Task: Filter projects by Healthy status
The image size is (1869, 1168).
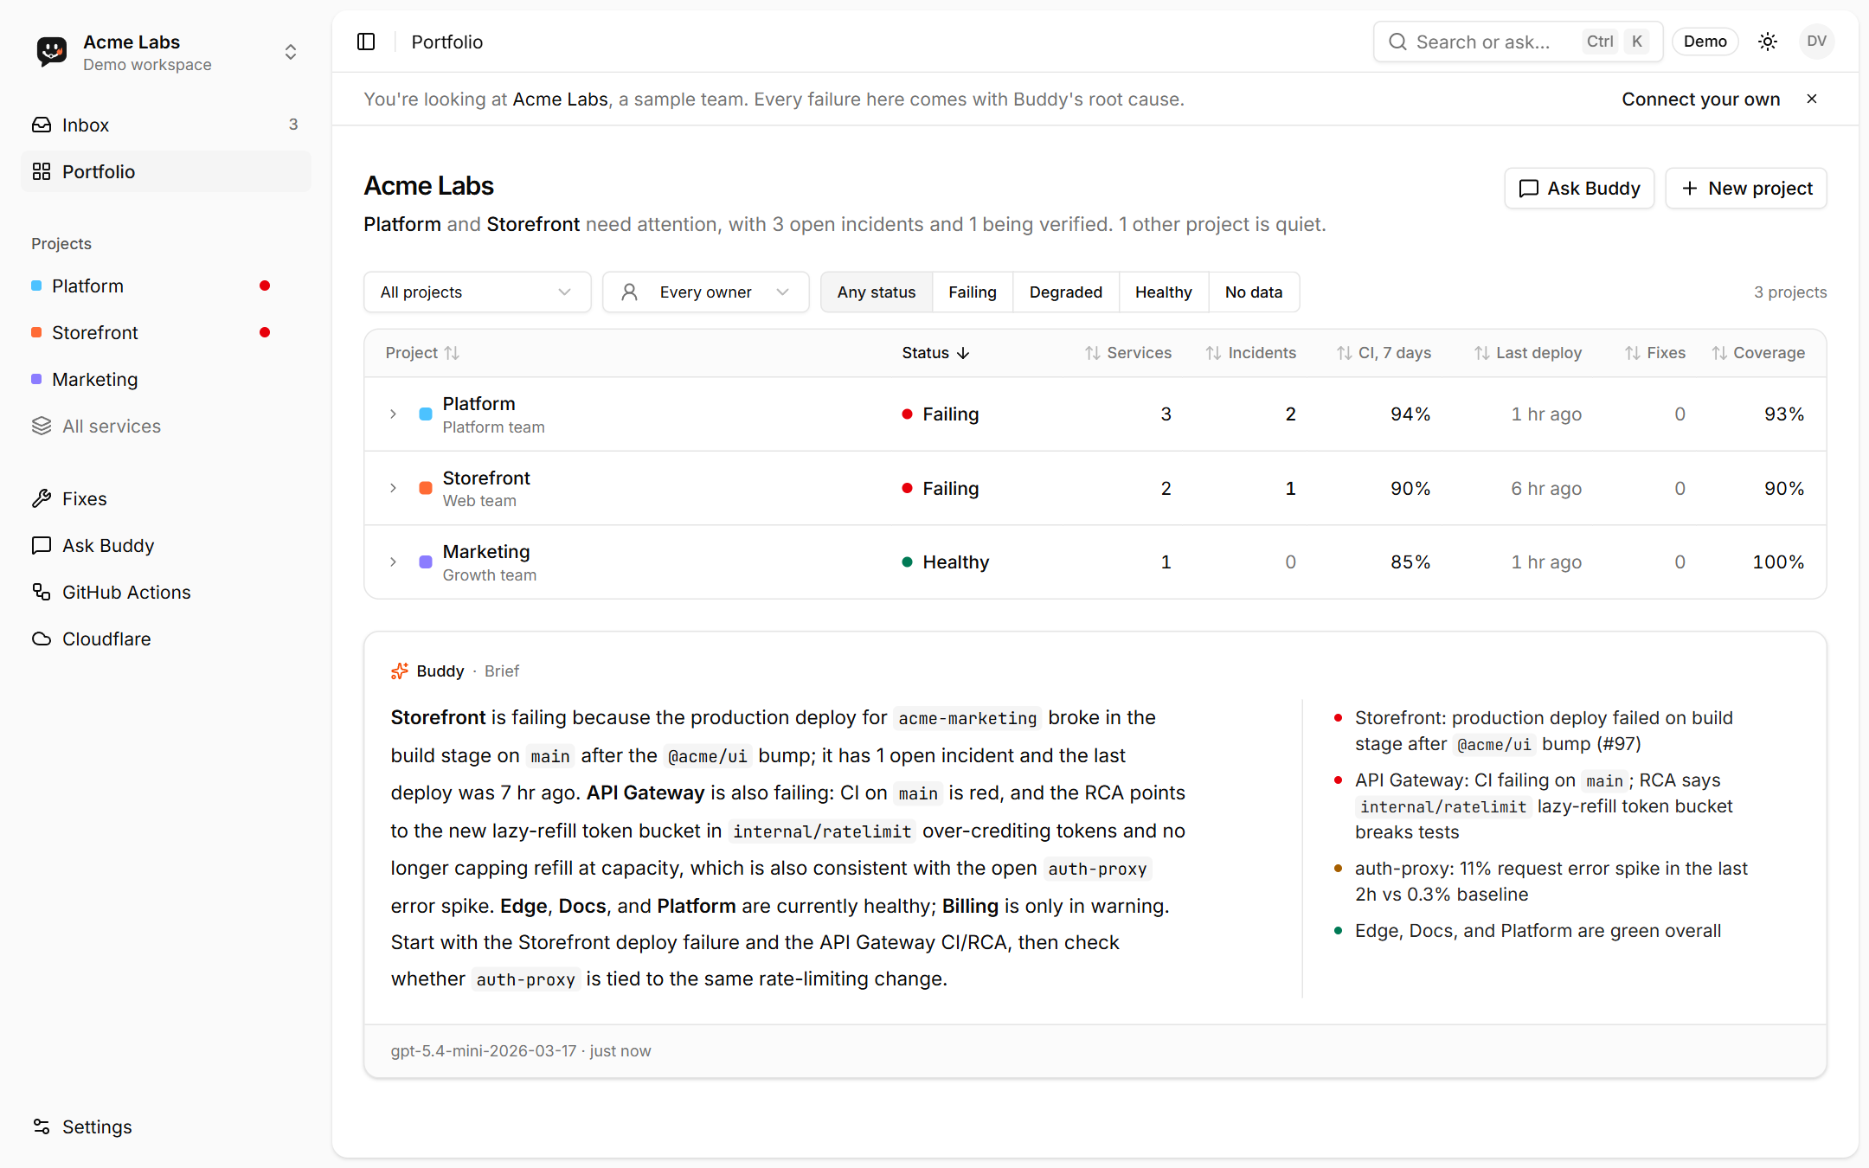Action: pyautogui.click(x=1164, y=292)
